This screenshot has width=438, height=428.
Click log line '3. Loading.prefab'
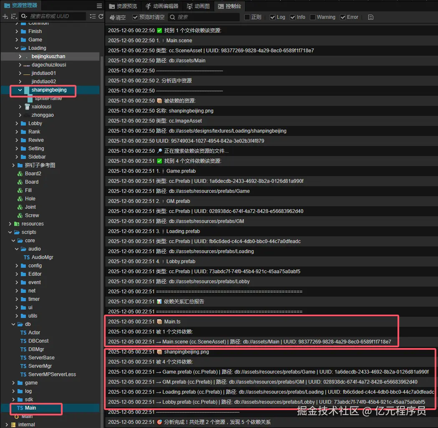pos(271,231)
